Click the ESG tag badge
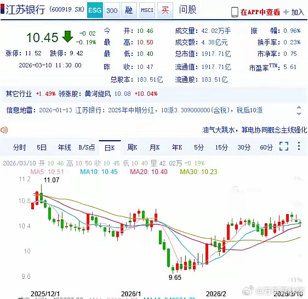 [95, 10]
